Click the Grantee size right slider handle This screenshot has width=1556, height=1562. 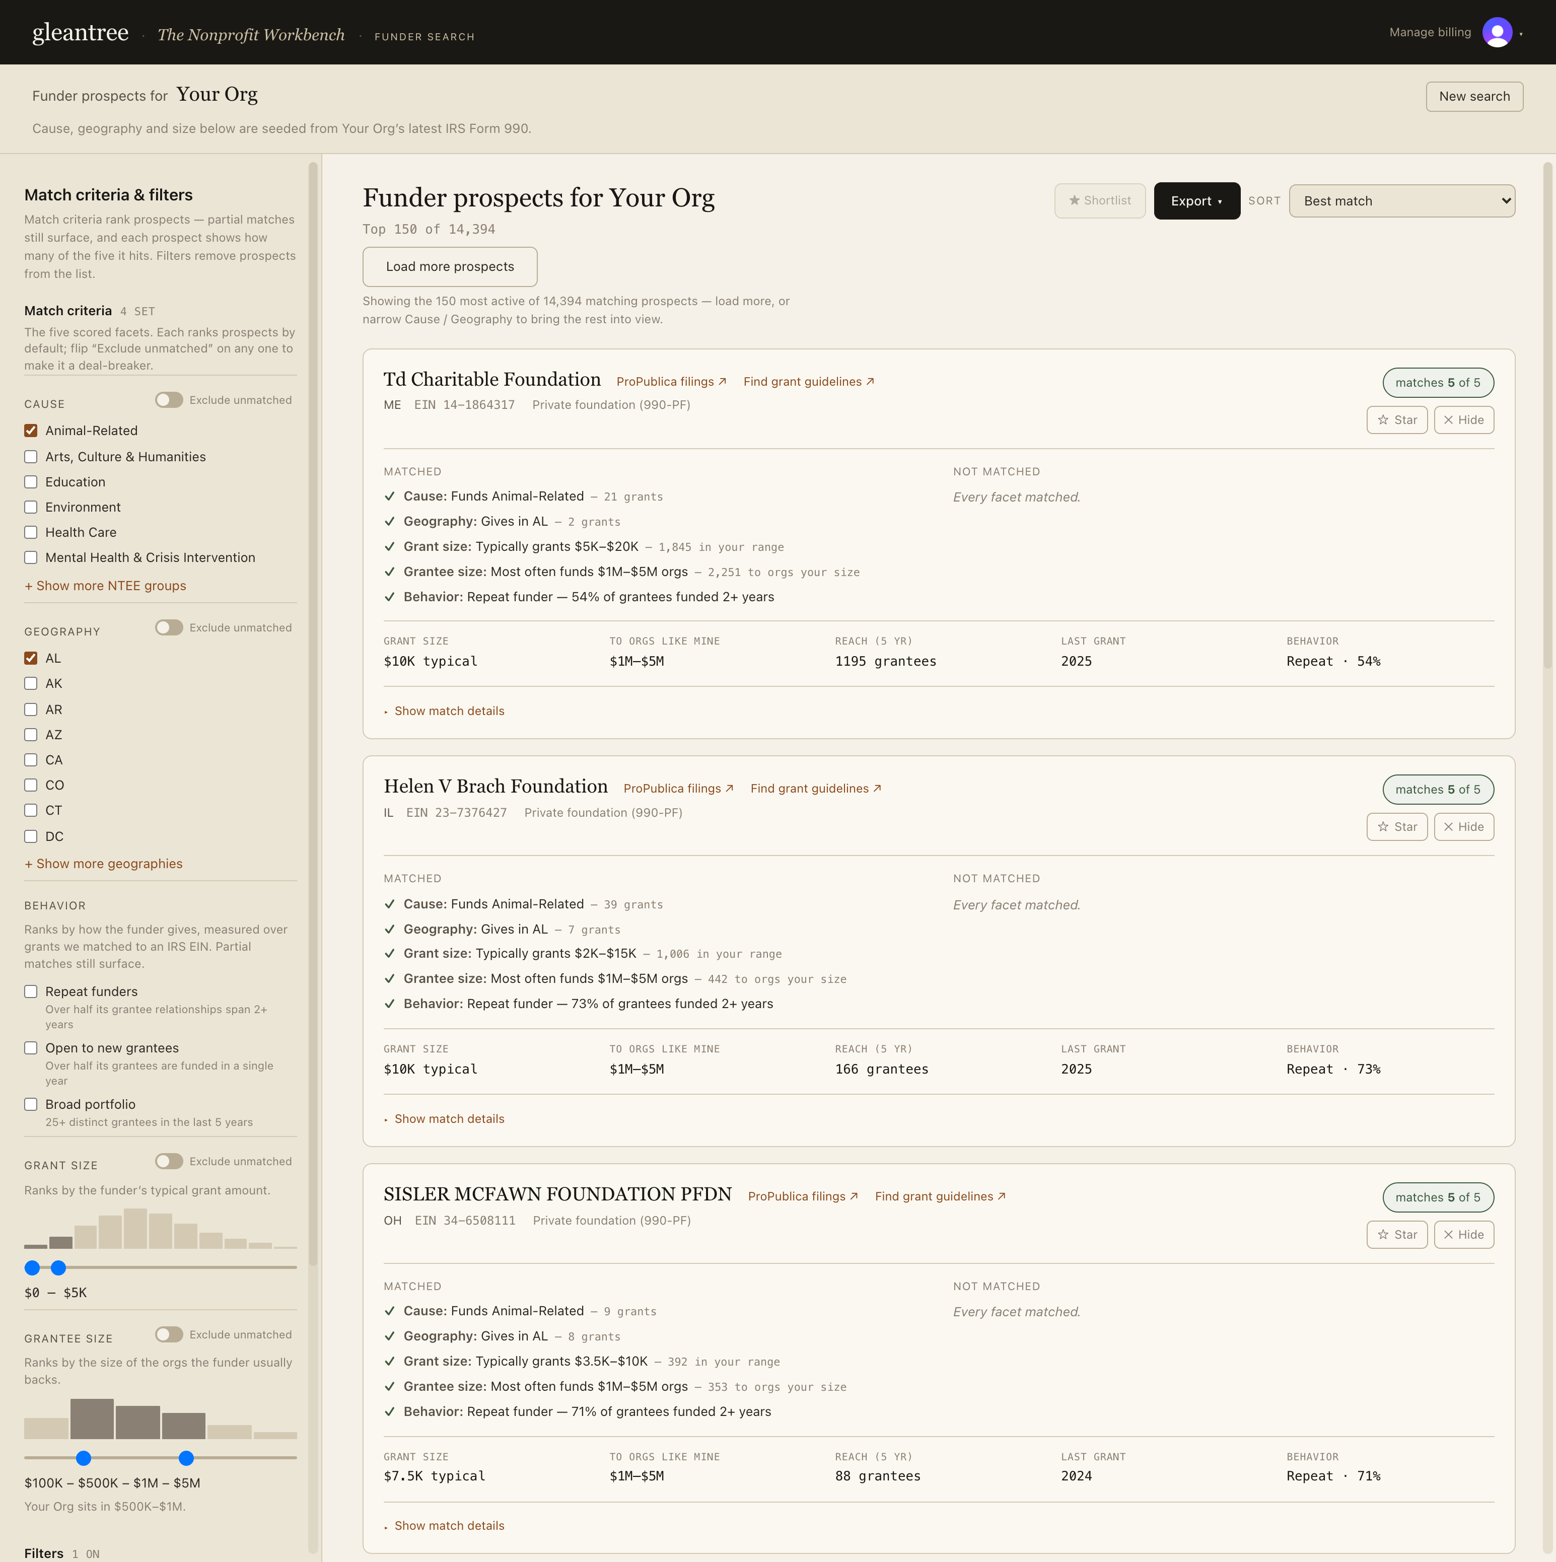186,1458
